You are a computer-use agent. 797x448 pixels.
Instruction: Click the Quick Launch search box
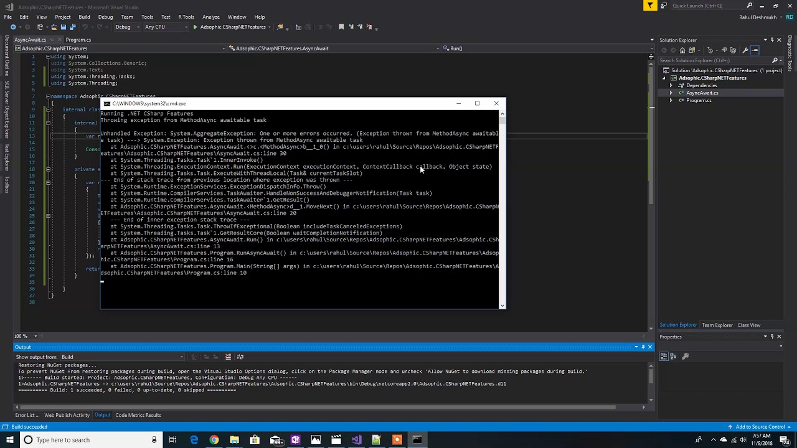pyautogui.click(x=712, y=6)
